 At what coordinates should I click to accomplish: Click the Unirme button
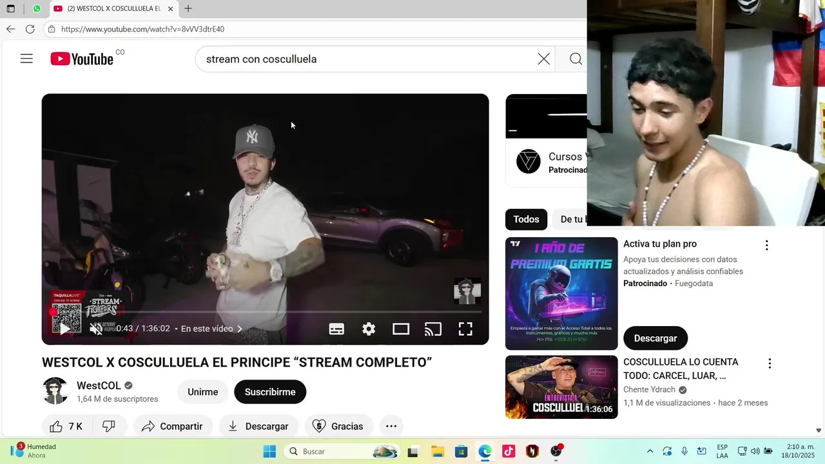(x=203, y=392)
